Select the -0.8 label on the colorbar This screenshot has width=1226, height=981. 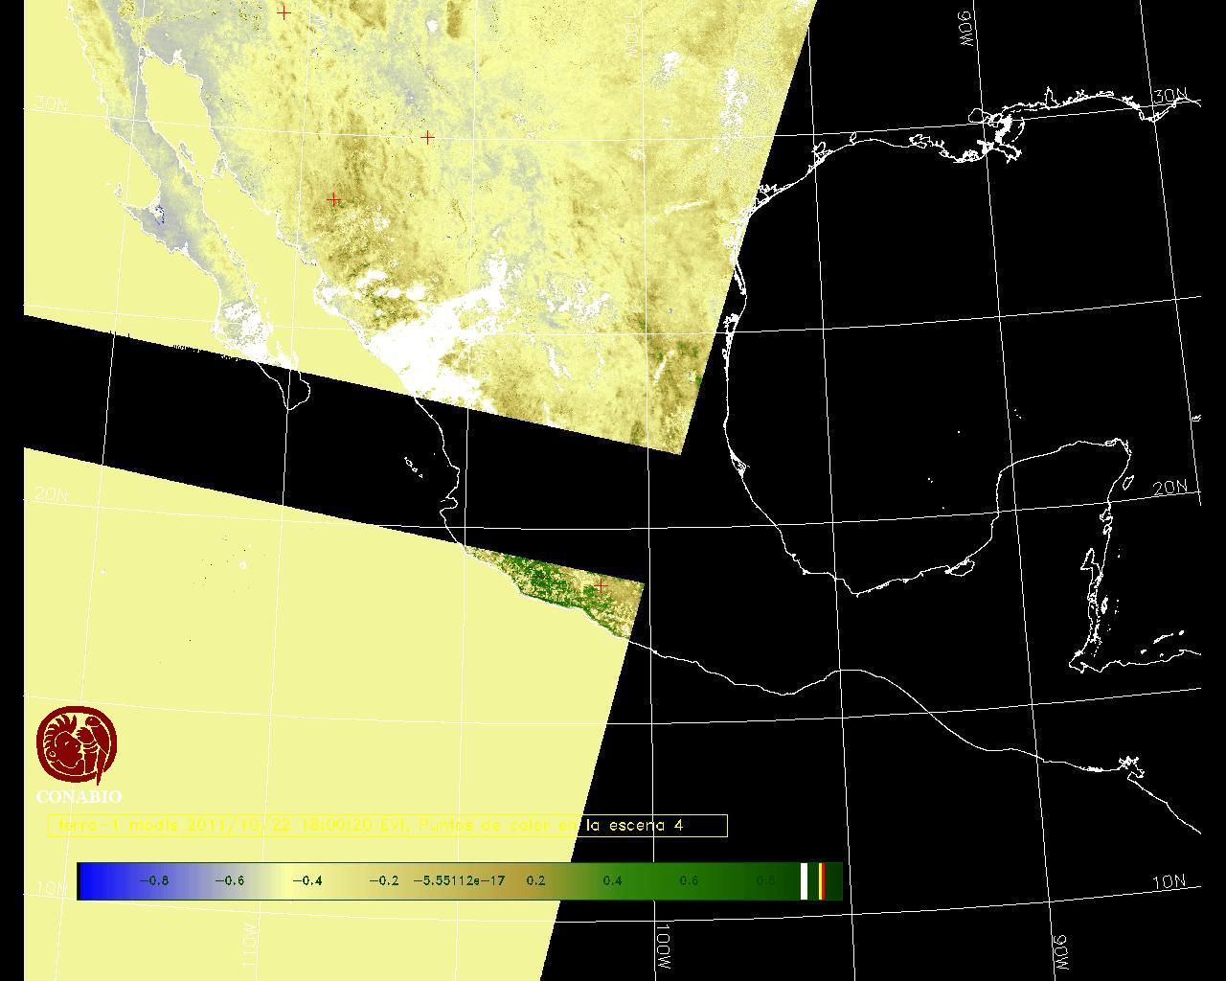point(153,880)
